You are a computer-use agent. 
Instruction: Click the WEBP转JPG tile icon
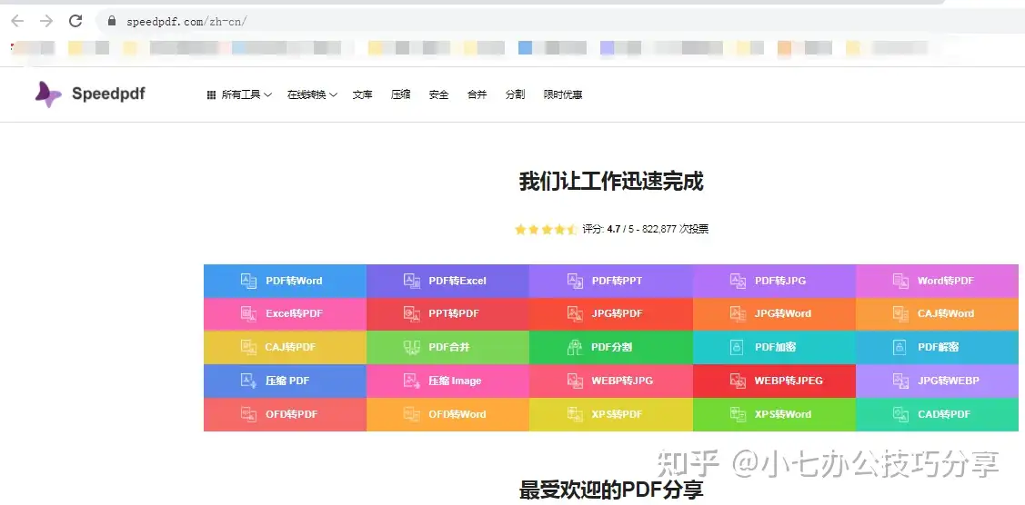coord(575,381)
